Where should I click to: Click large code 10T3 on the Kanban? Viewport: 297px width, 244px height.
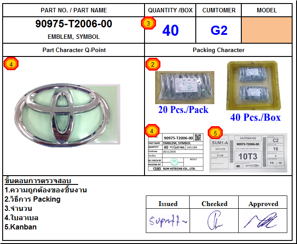tap(248, 157)
